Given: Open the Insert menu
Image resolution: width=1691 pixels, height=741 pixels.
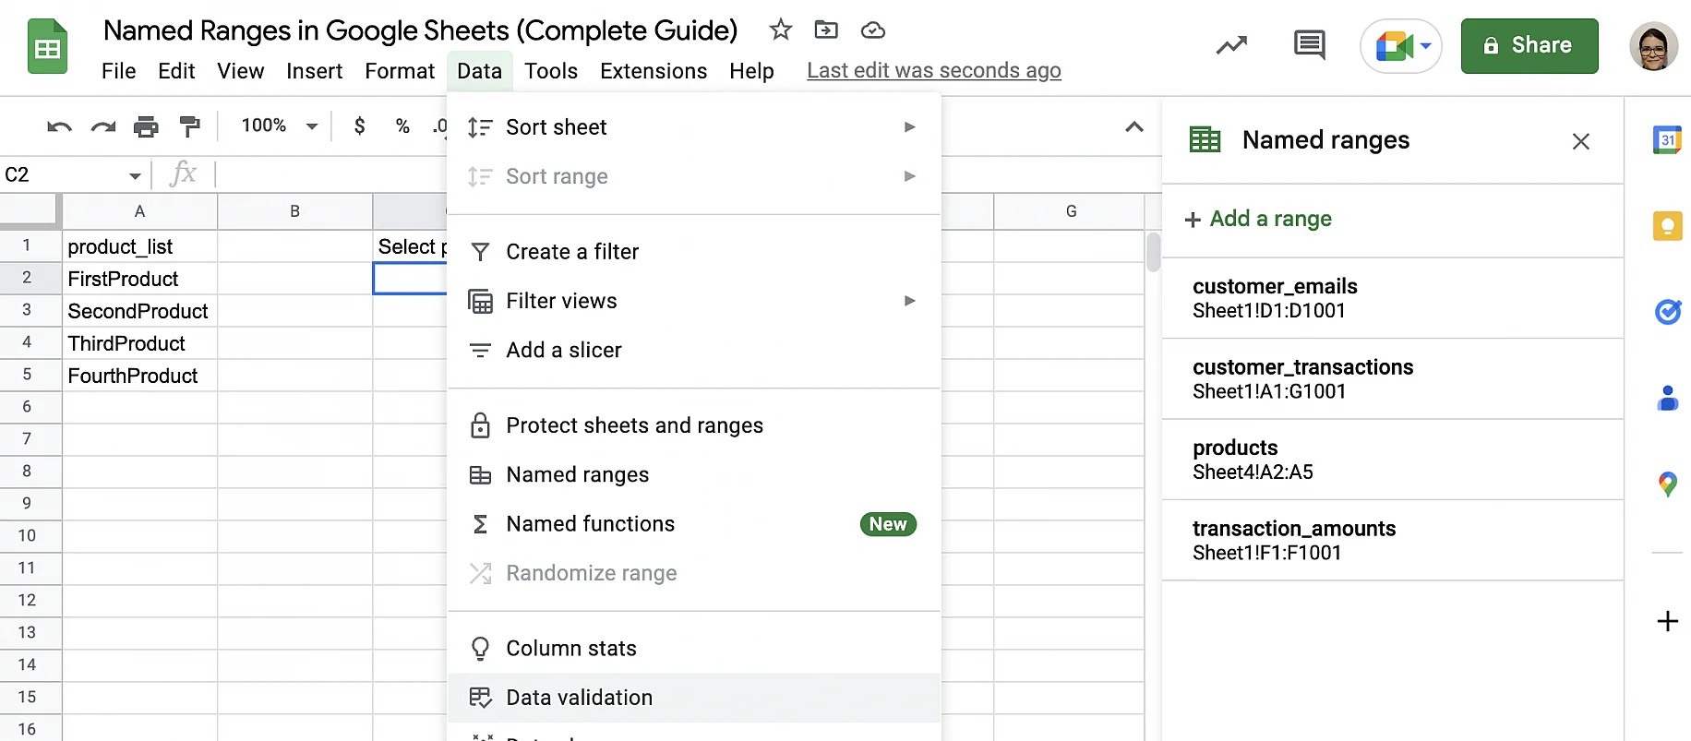Looking at the screenshot, I should click(314, 71).
